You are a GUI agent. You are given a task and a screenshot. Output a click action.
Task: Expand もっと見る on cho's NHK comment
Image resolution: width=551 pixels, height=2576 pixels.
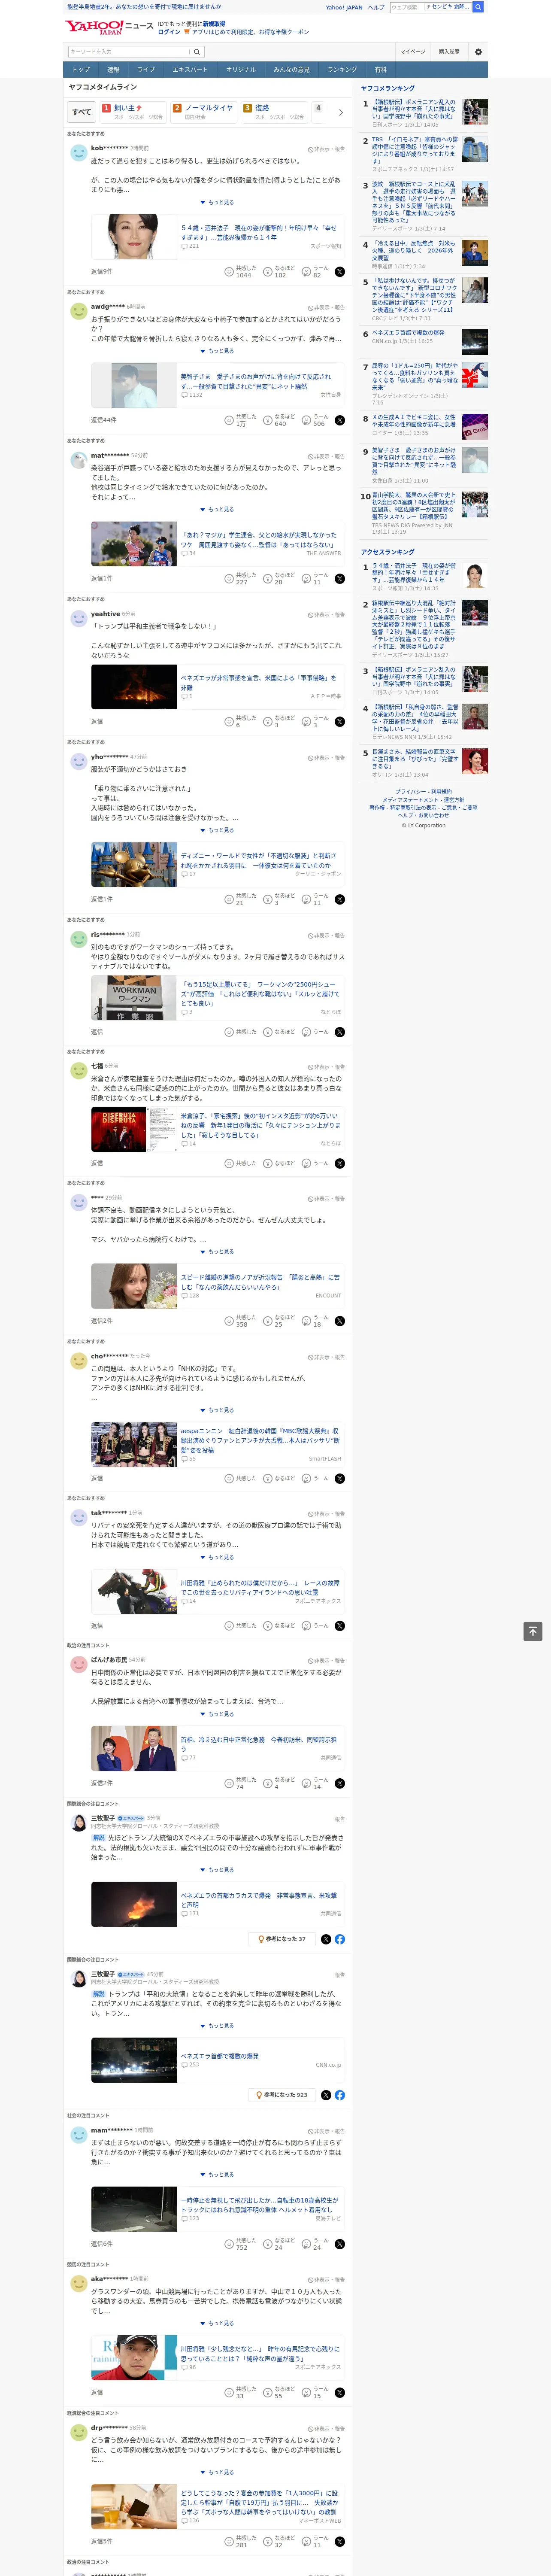point(217,1410)
